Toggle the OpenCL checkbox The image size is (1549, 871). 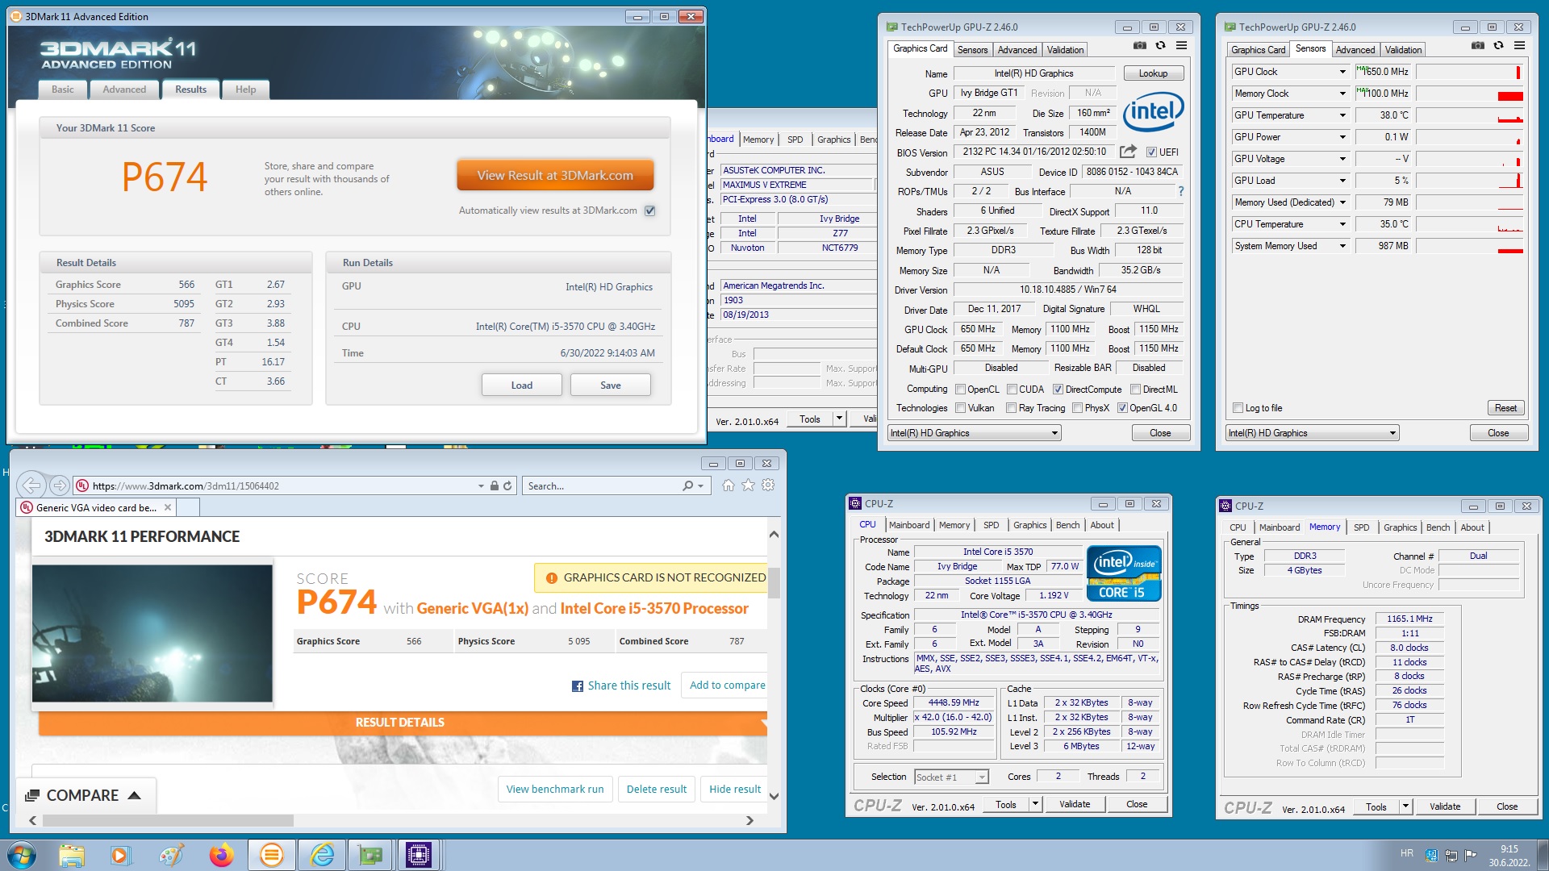pos(960,389)
